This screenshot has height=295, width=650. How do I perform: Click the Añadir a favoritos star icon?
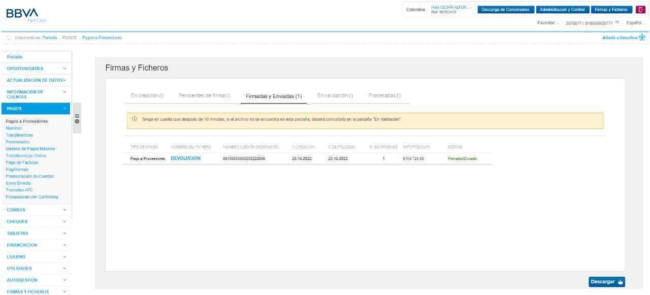pyautogui.click(x=642, y=38)
